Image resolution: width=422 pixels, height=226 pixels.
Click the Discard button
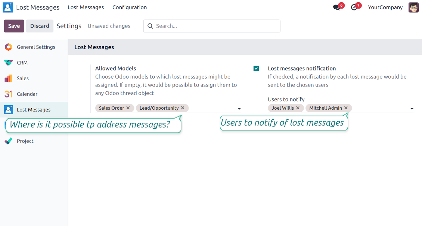[x=40, y=26]
